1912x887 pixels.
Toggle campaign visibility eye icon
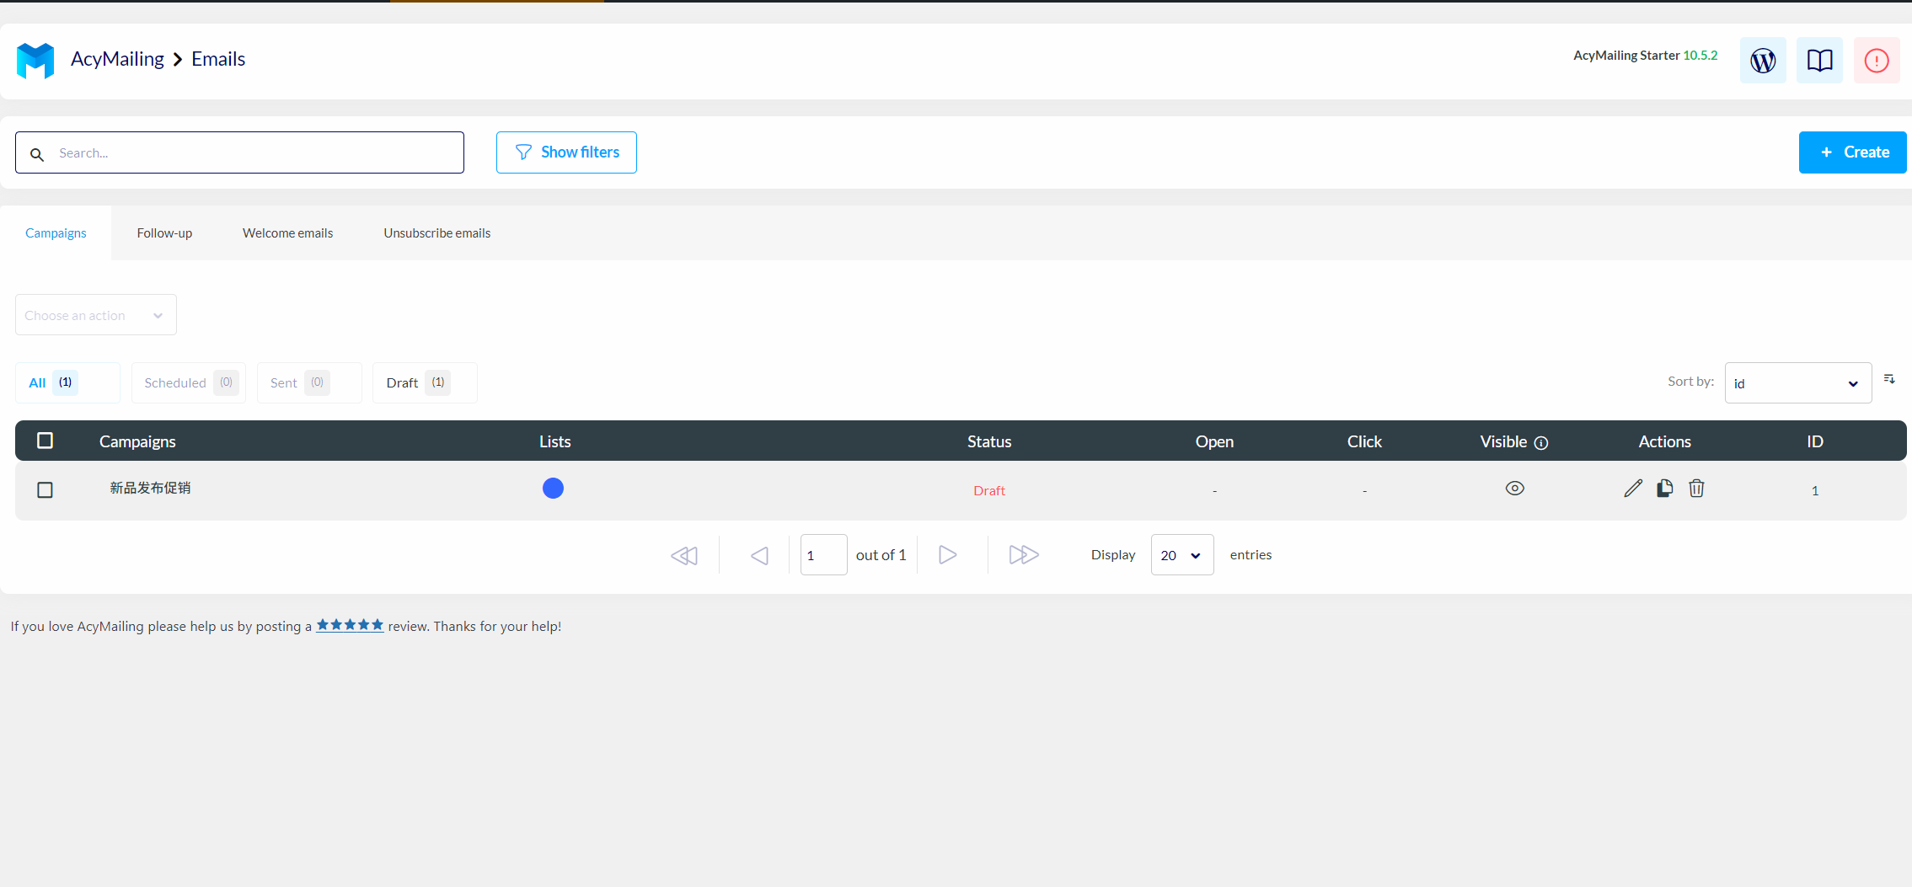(1514, 489)
